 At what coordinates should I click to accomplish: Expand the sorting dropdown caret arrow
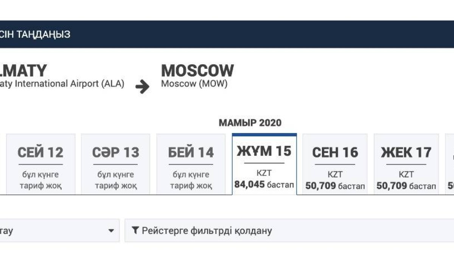(111, 230)
